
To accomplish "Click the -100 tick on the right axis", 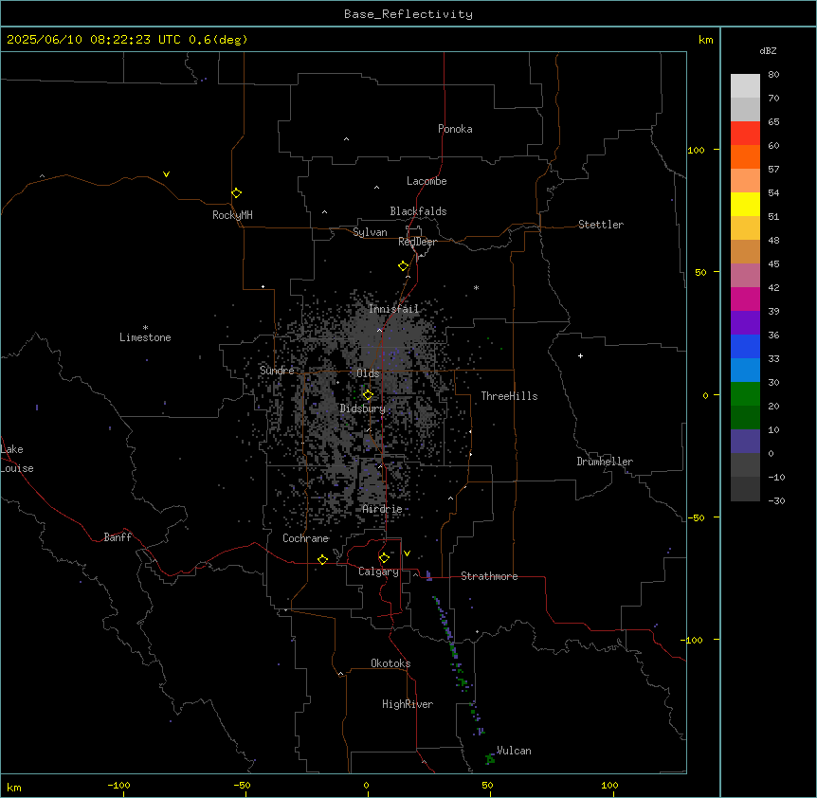I will pos(693,640).
